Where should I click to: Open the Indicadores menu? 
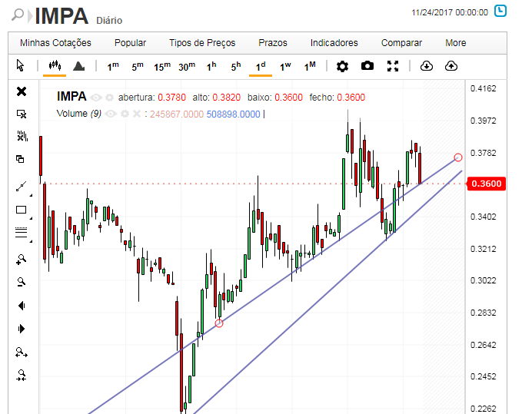click(334, 43)
